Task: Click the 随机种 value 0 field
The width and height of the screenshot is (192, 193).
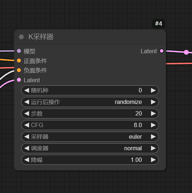Action: (140, 91)
